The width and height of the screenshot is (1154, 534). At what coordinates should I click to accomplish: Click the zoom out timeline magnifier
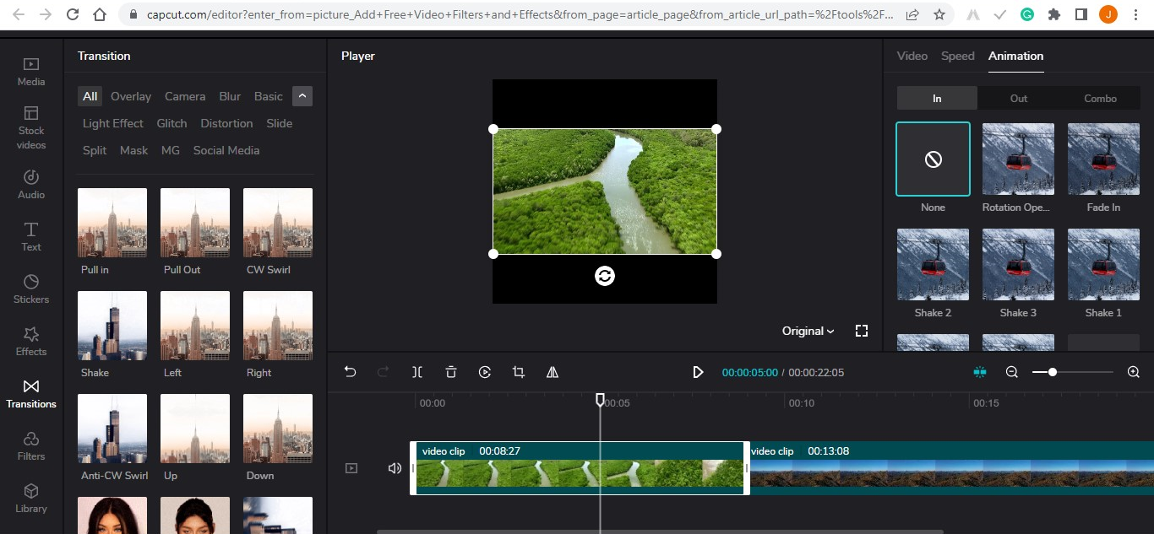pos(1011,372)
